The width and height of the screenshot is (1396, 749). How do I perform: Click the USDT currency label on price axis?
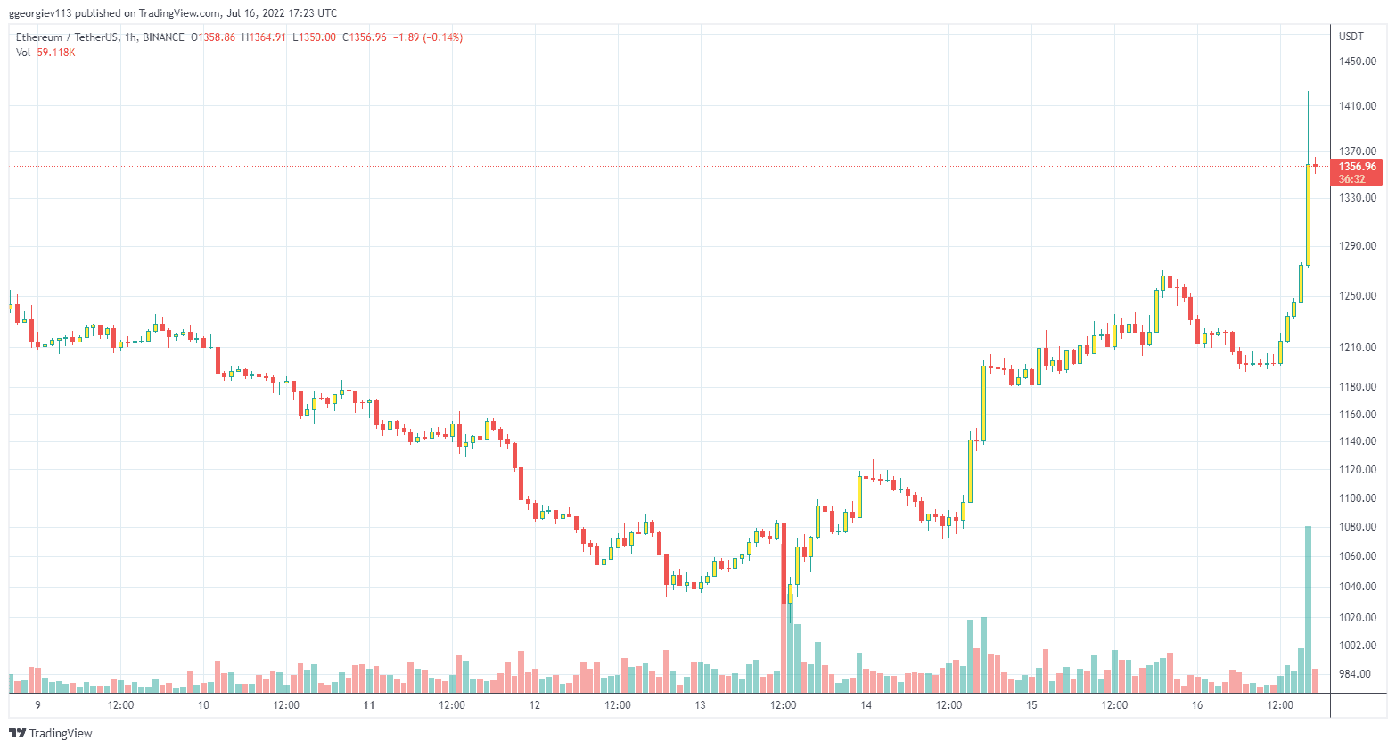pyautogui.click(x=1351, y=37)
